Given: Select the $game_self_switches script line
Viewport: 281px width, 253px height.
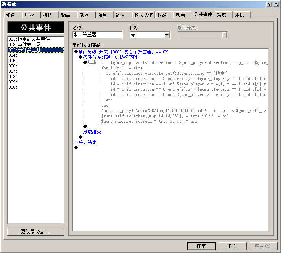Looking at the screenshot, I should click(171, 116).
